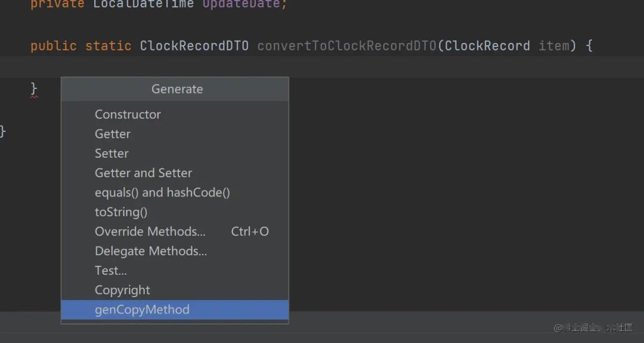Click the LocalDateTime type in the field declaration
The height and width of the screenshot is (343, 644).
coord(143,4)
